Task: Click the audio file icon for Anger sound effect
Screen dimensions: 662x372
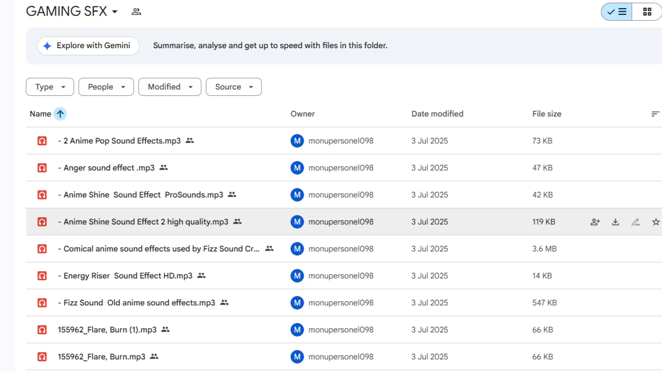Action: click(x=42, y=168)
